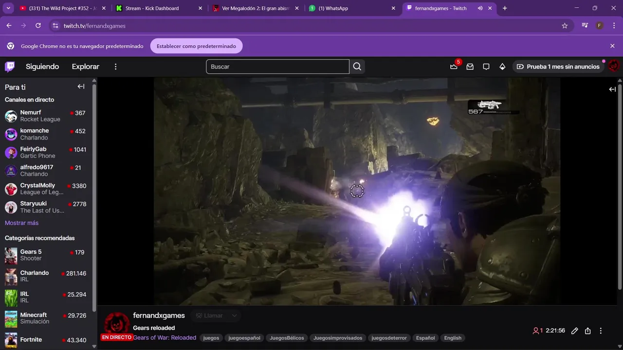Focus the Buscar search field
Screen dimensions: 623x350
point(277,67)
